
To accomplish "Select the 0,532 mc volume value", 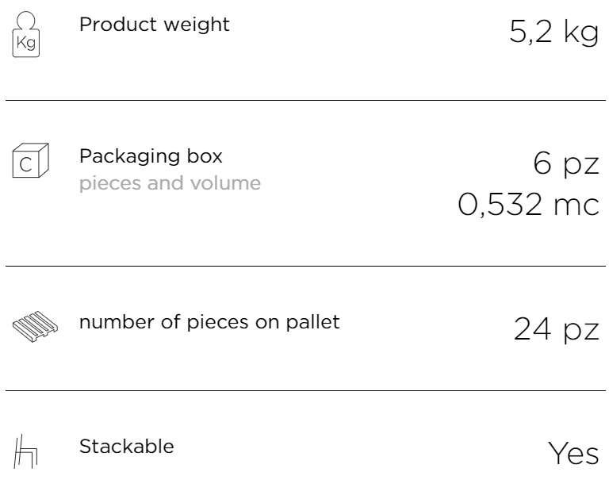I will (x=529, y=205).
